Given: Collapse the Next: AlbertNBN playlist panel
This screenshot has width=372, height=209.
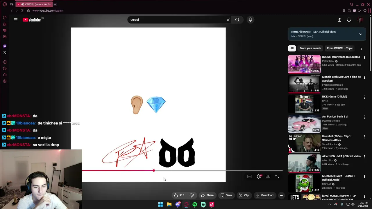Looking at the screenshot, I should tap(361, 34).
